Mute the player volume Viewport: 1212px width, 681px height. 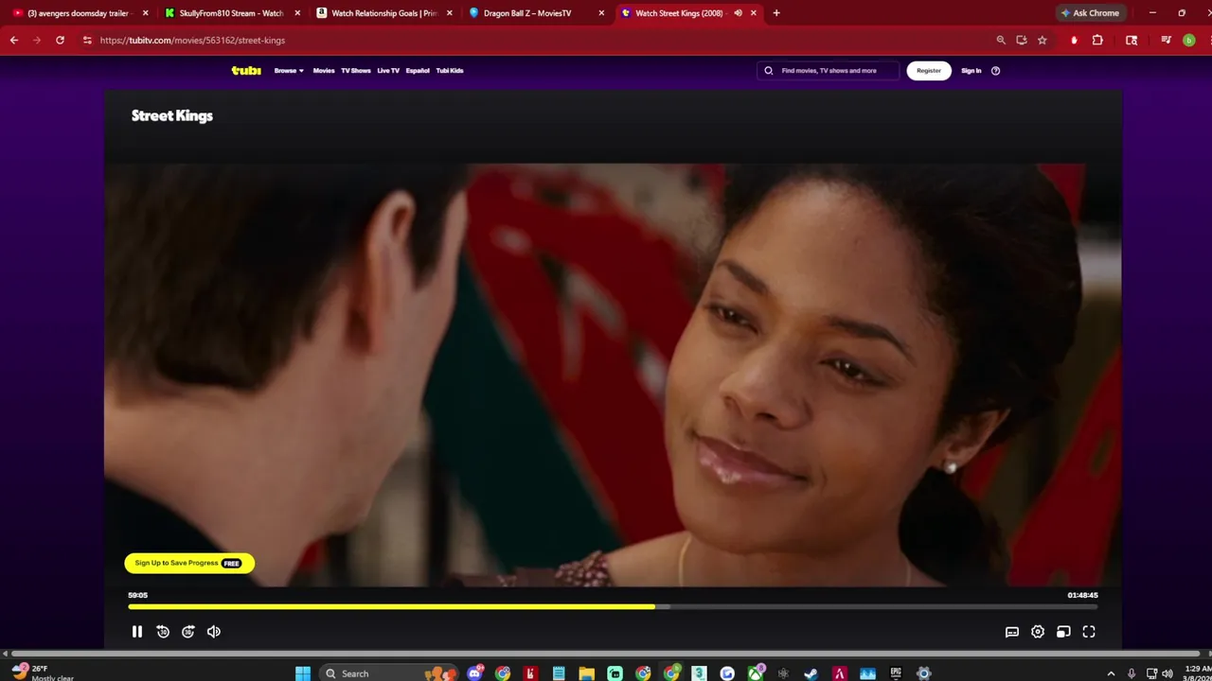coord(214,632)
